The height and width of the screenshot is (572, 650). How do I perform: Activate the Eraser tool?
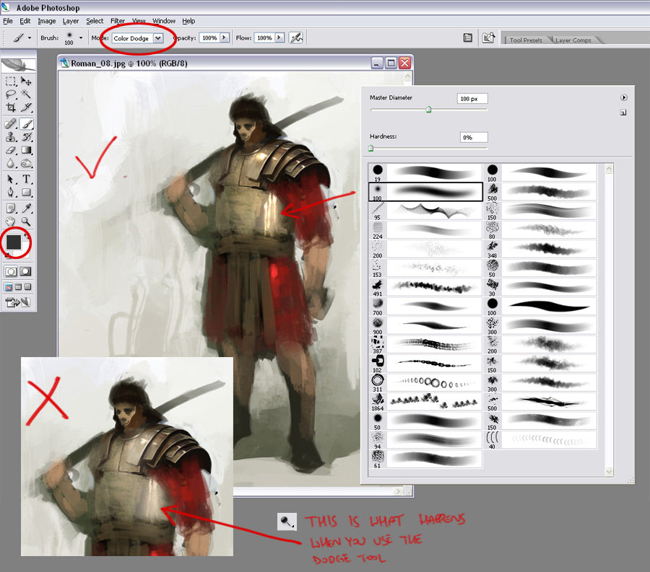coord(10,149)
